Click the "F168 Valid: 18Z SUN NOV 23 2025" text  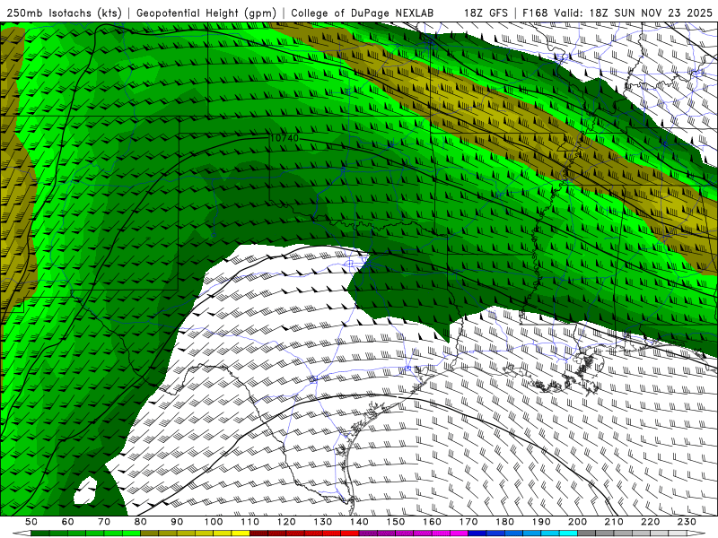[617, 13]
